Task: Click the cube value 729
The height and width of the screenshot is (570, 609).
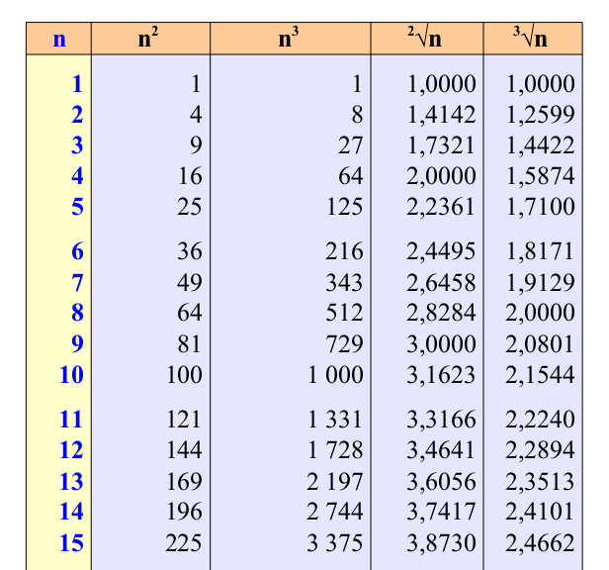Action: point(344,344)
